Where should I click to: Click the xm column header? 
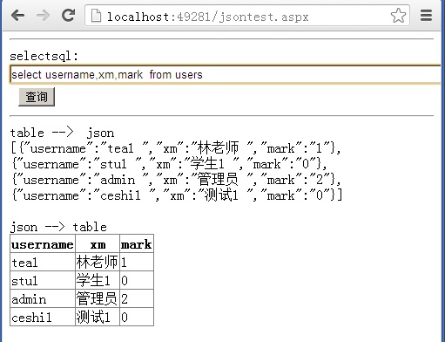(98, 243)
